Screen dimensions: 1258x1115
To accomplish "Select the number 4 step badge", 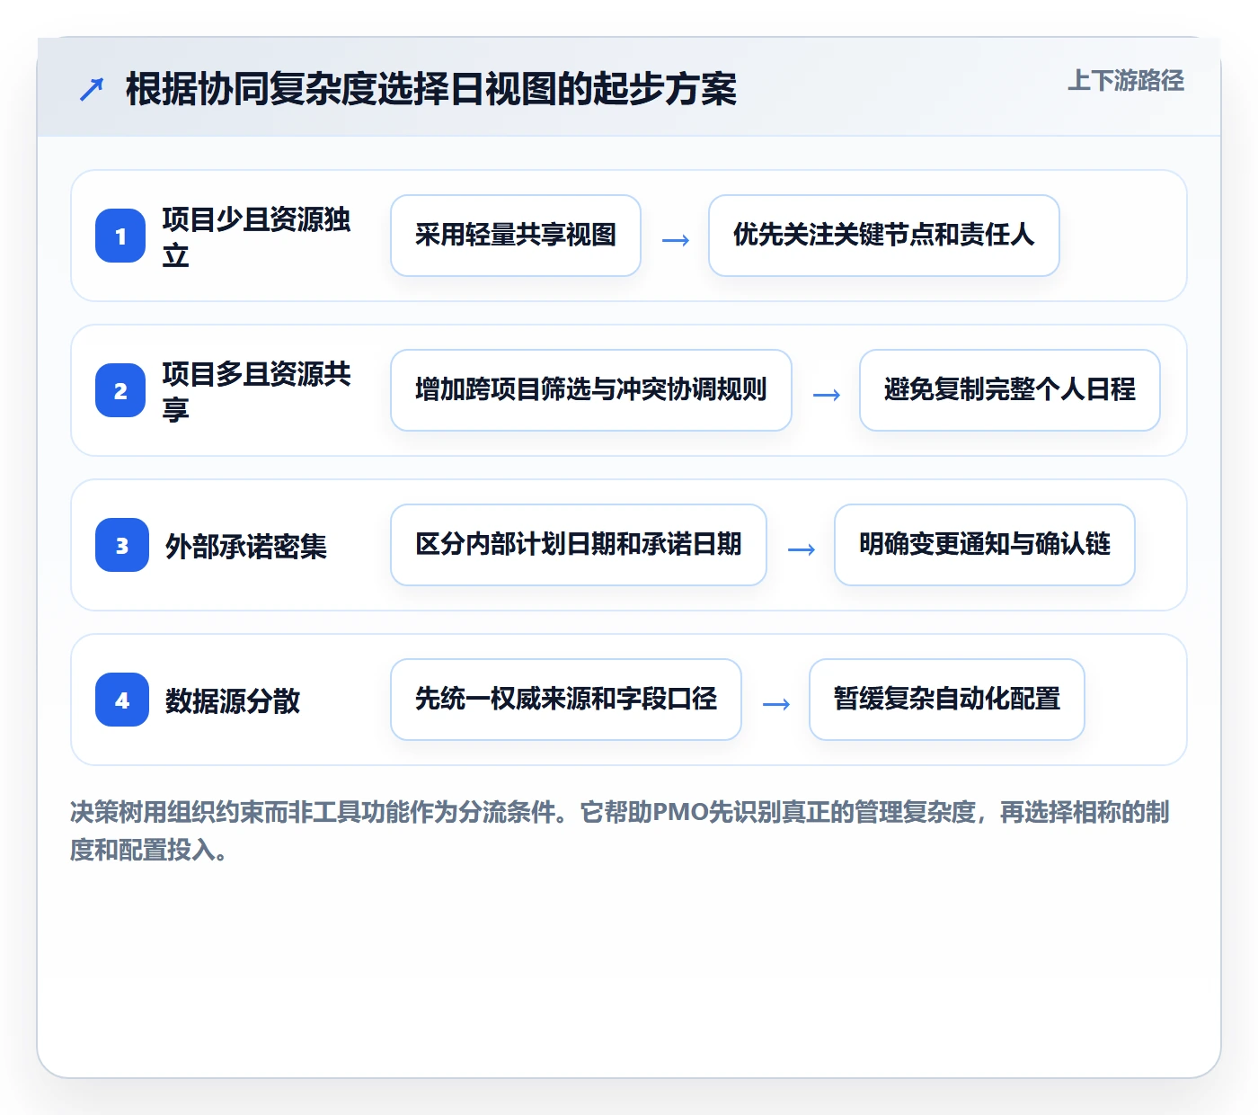I will [x=122, y=700].
